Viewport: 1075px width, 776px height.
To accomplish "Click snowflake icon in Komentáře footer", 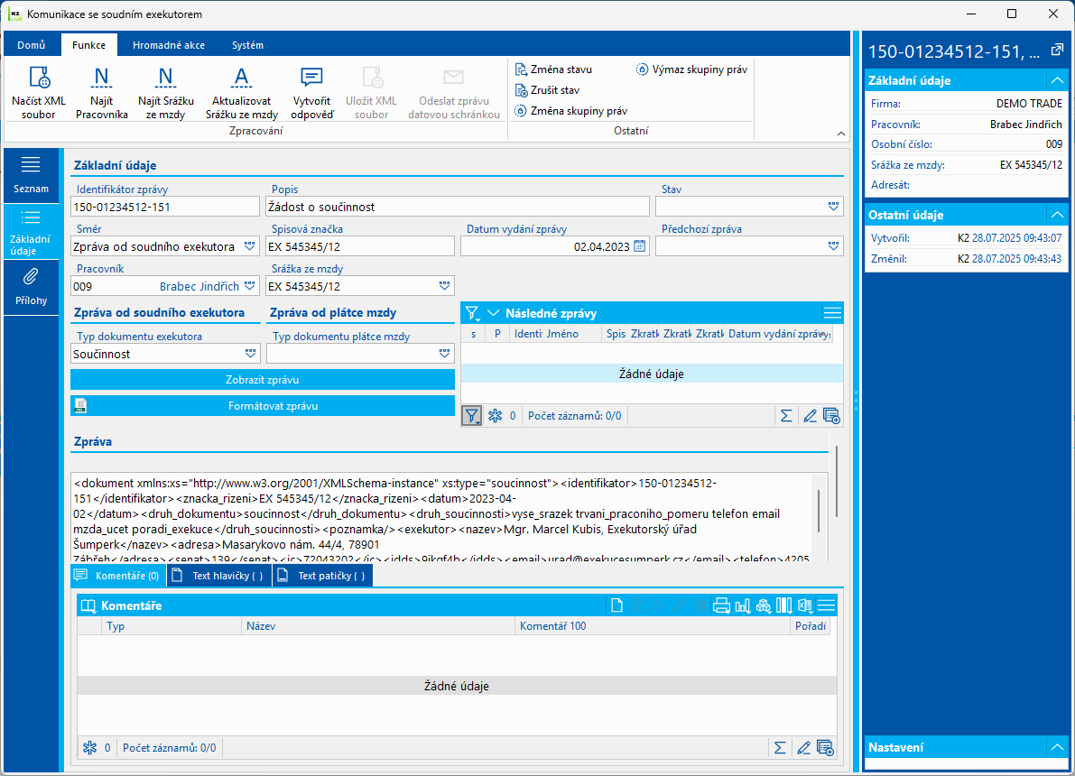I will pos(90,747).
